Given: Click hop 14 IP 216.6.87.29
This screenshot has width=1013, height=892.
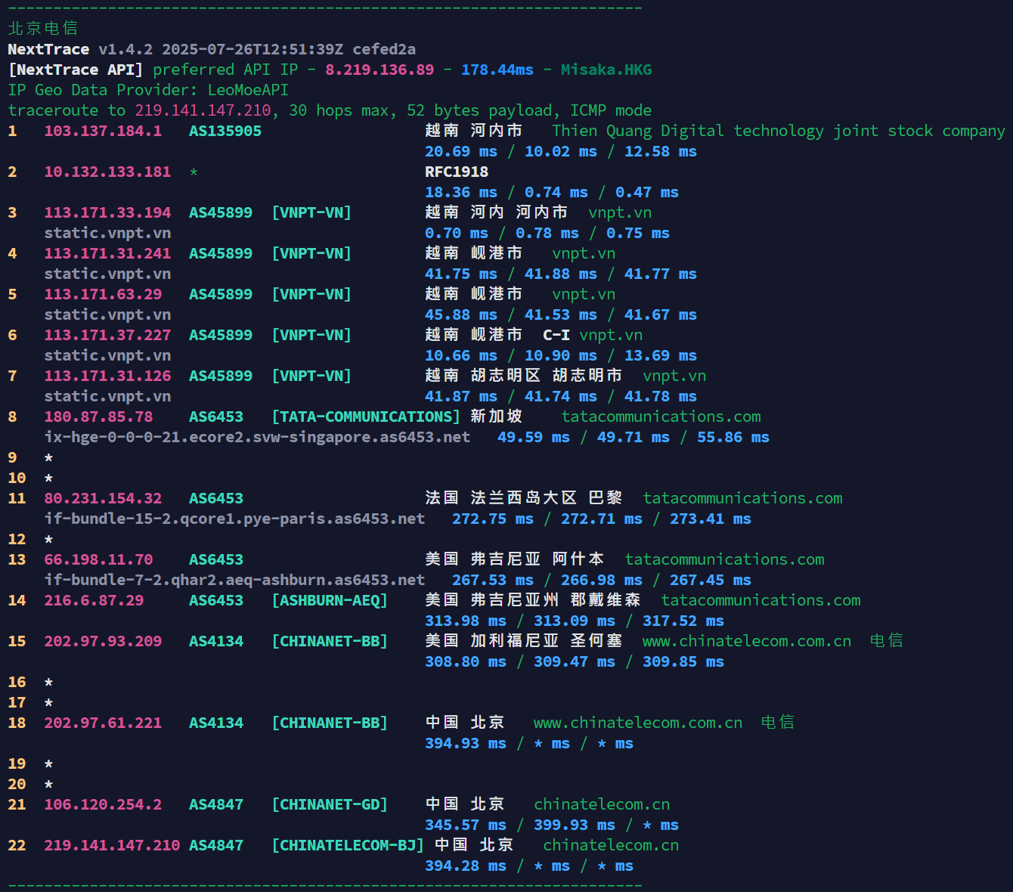Looking at the screenshot, I should coord(94,600).
